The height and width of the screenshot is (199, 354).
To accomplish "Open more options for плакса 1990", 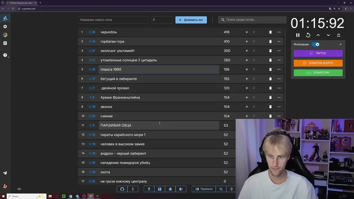I will point(279,69).
